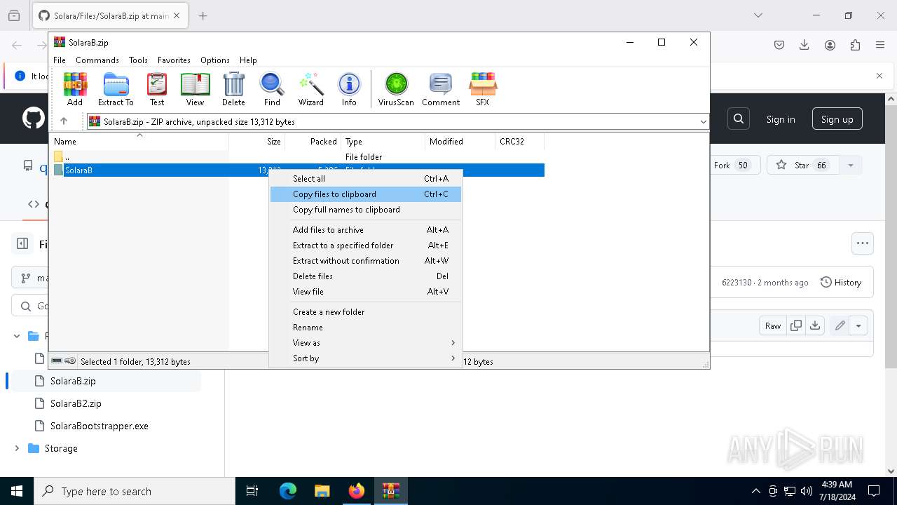
Task: Open the Help menu in WinRAR
Action: point(248,60)
